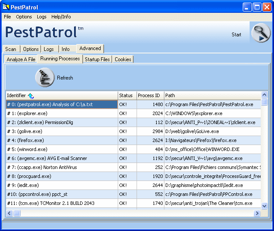Click the OK! status of explorer.exe row
274x231 pixels.
click(x=123, y=113)
